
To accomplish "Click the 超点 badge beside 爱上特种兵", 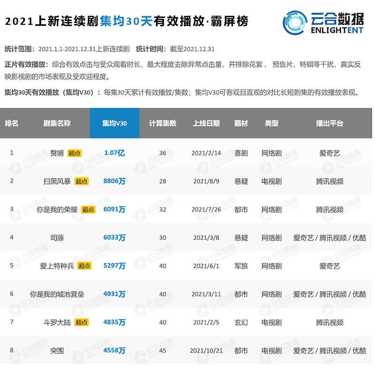I will pos(84,266).
